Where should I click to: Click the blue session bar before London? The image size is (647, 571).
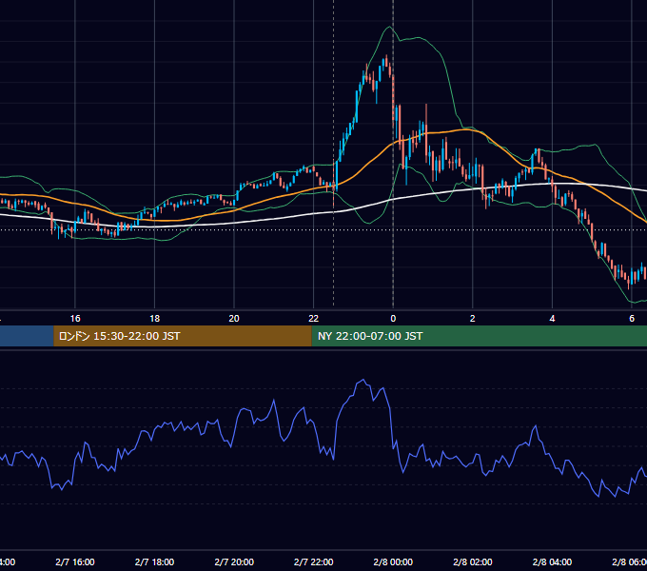[27, 336]
